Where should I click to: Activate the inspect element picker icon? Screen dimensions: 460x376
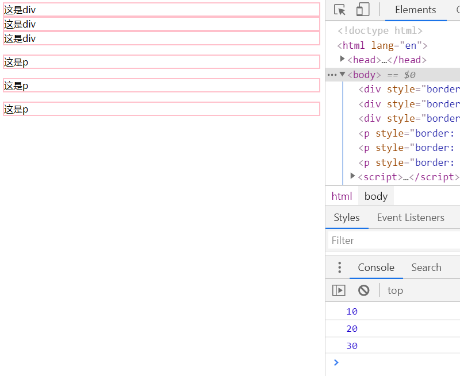click(x=340, y=10)
